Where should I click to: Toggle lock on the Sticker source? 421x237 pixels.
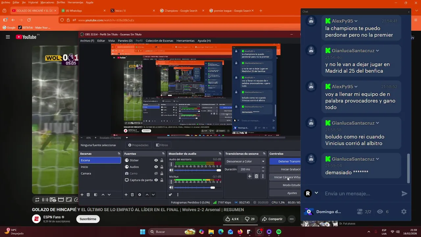[x=162, y=160]
